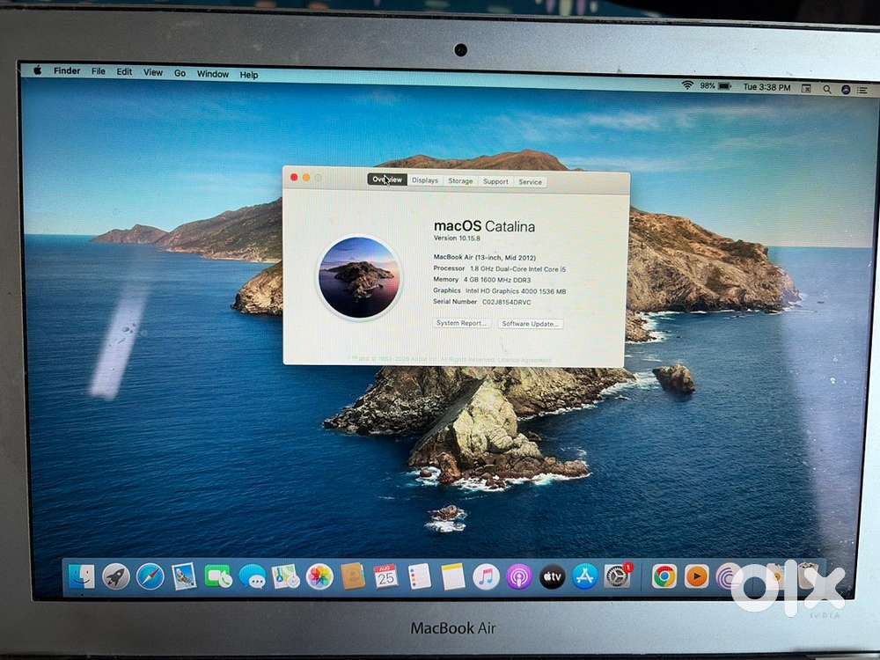
Task: Open App Store in the Dock
Action: [585, 577]
